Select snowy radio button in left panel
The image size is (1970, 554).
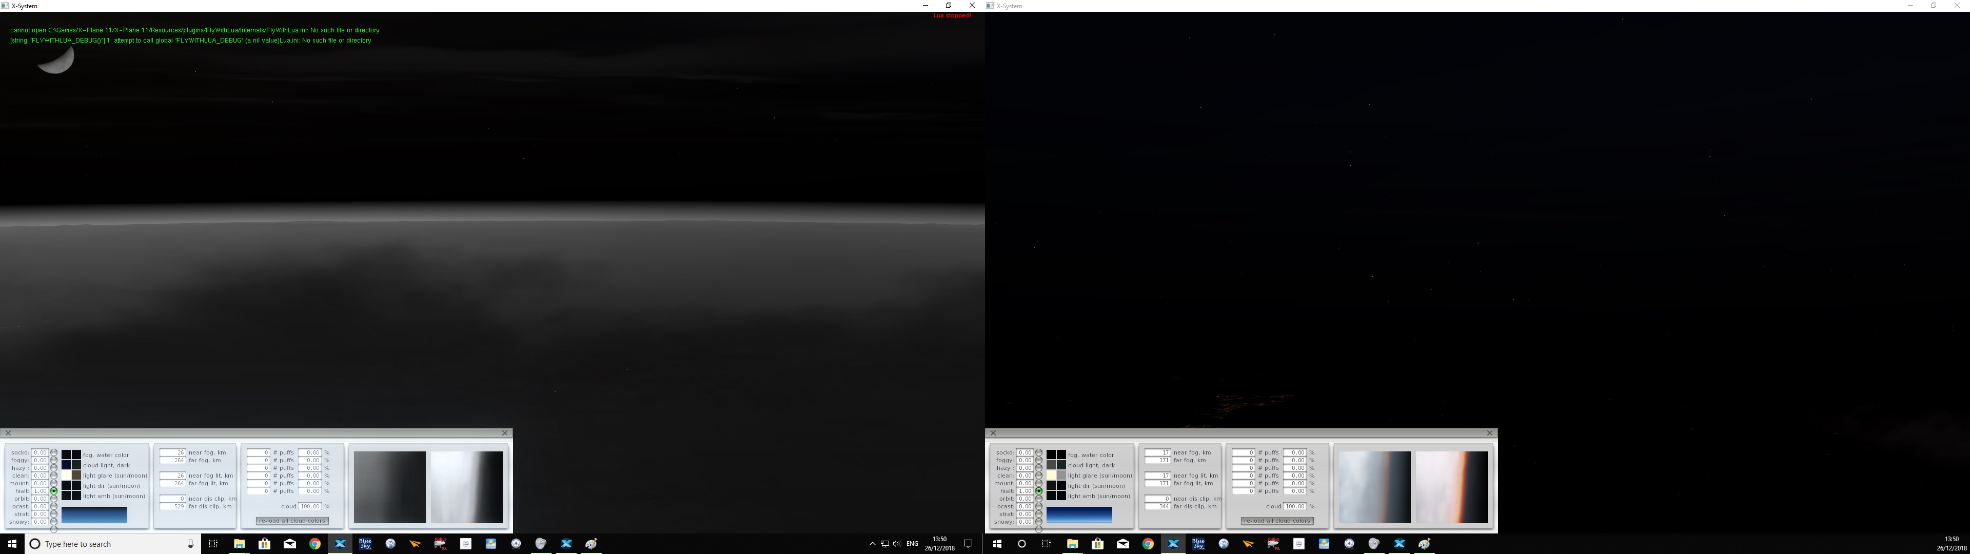point(53,521)
